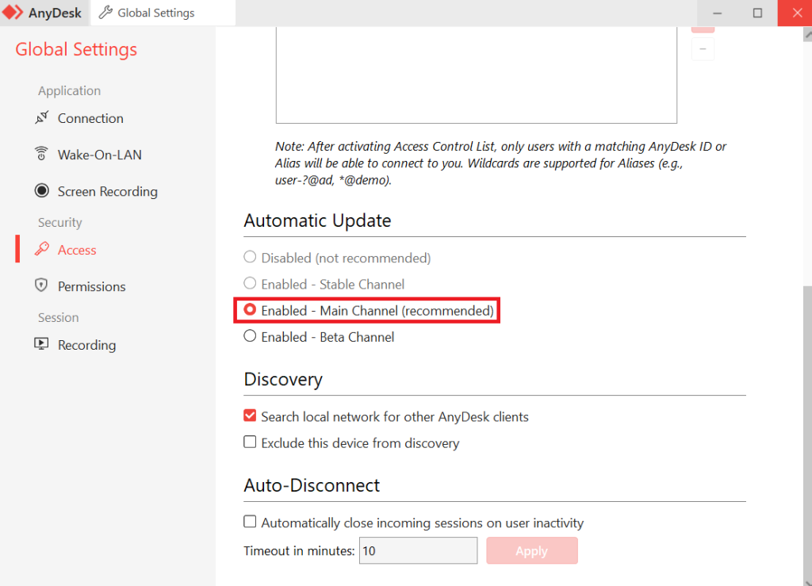Enable closing incoming sessions on inactivity
Image resolution: width=812 pixels, height=586 pixels.
click(x=250, y=522)
